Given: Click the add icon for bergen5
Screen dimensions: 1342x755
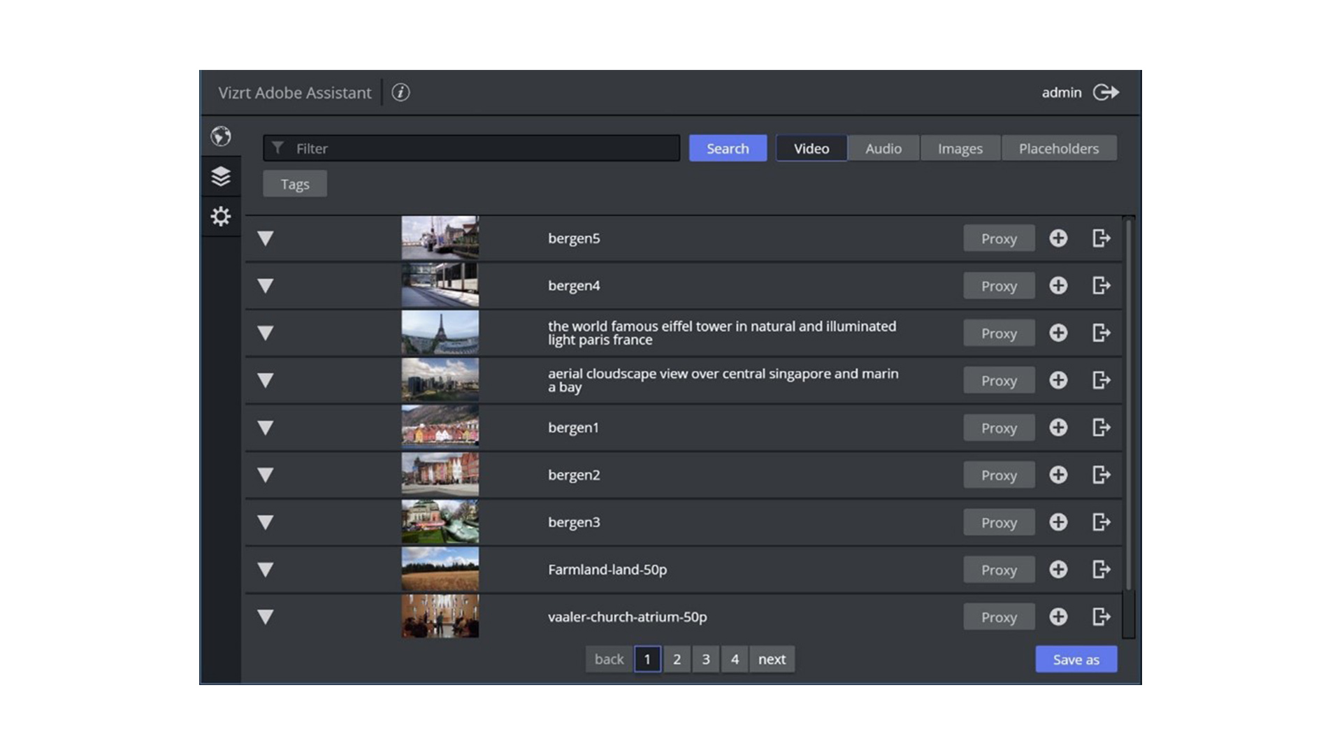Looking at the screenshot, I should coord(1058,238).
